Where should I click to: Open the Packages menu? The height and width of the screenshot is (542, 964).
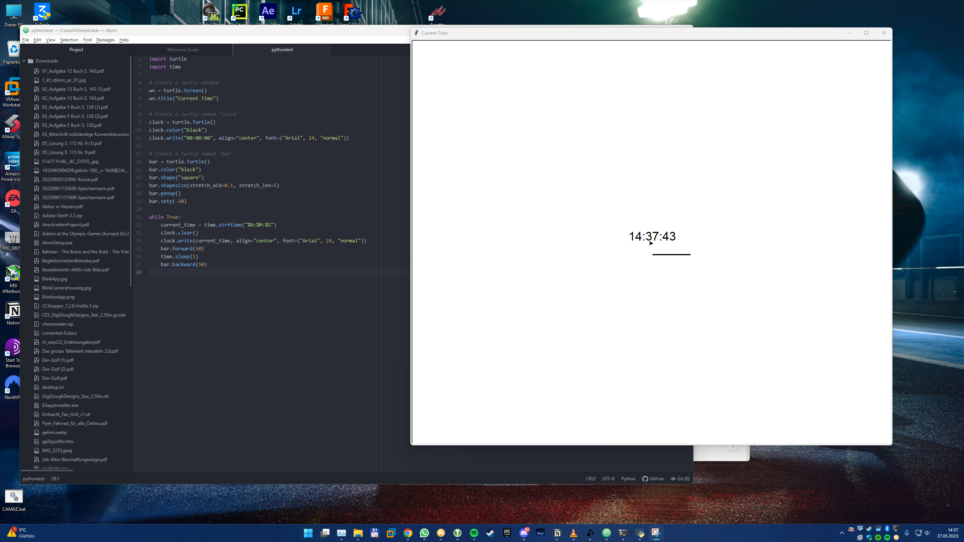pos(105,40)
